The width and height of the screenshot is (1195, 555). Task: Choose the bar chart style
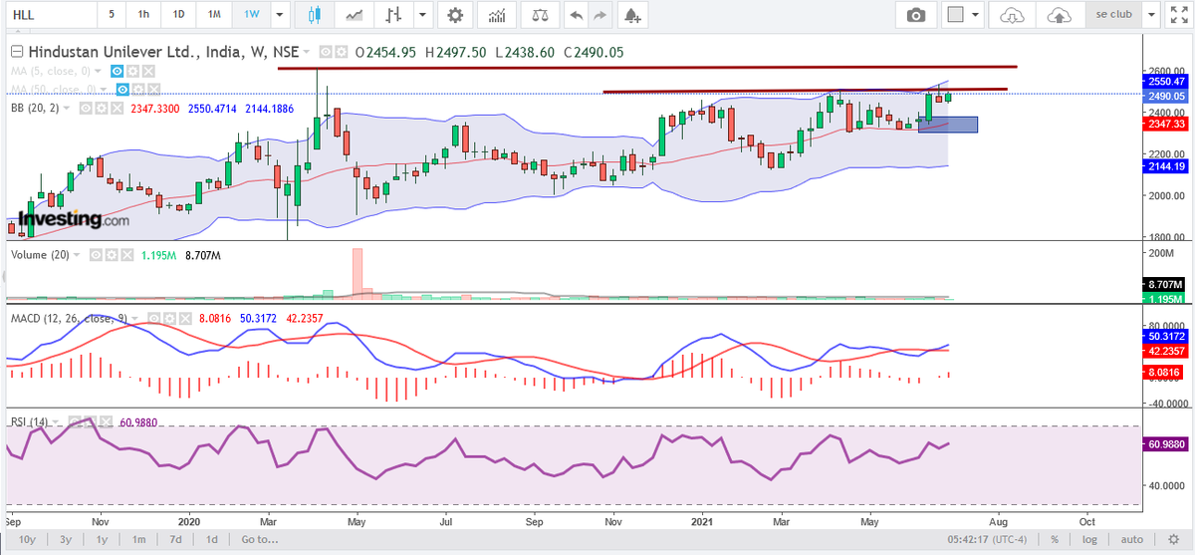pos(395,15)
